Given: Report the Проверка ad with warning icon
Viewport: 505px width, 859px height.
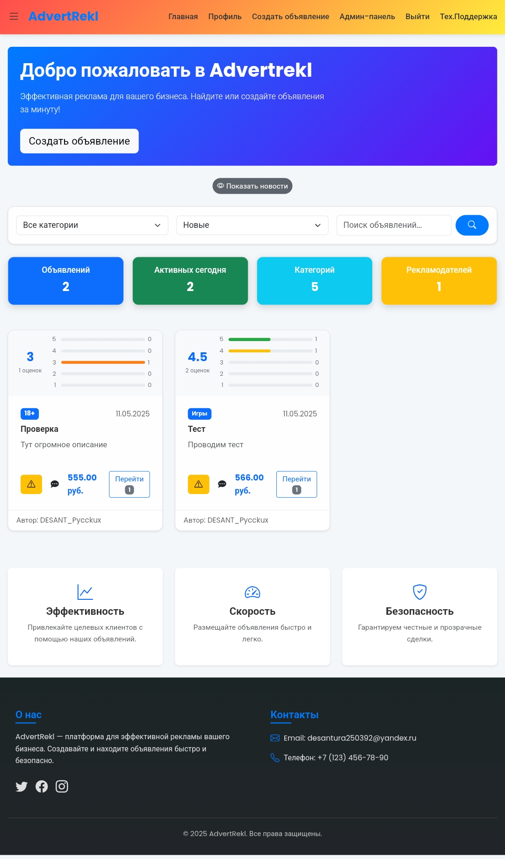Looking at the screenshot, I should (31, 484).
